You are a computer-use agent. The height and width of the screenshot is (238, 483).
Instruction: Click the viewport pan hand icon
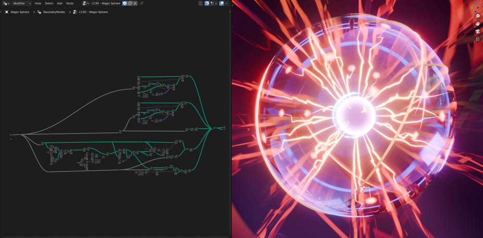[x=478, y=23]
